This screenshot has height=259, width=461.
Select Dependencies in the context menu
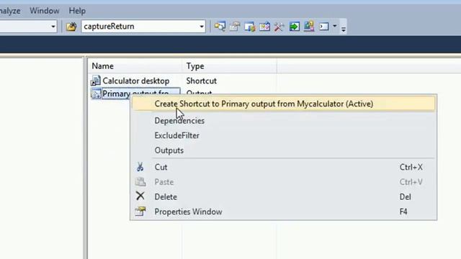(x=283, y=121)
